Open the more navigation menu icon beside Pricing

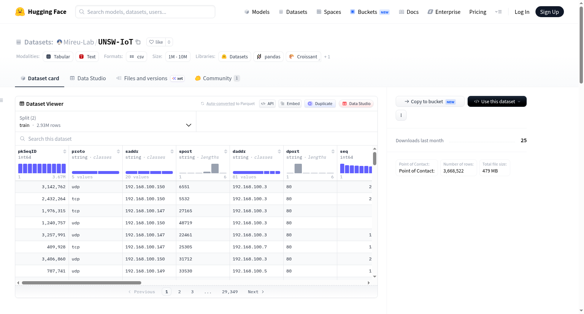point(498,12)
